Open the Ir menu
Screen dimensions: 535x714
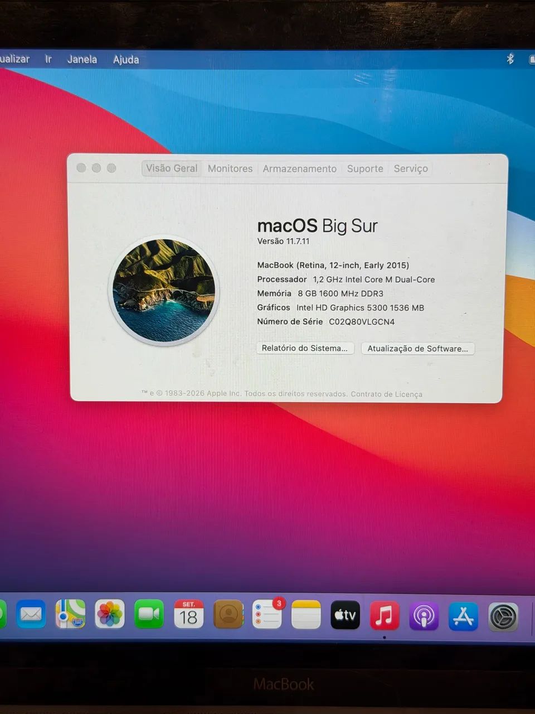pyautogui.click(x=48, y=59)
